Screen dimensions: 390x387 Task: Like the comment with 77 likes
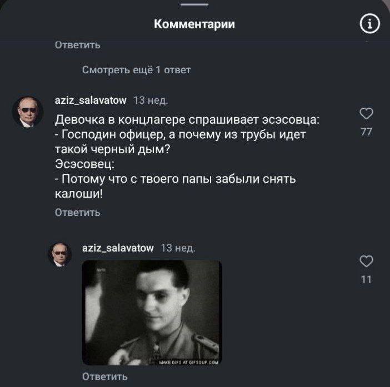click(x=366, y=114)
